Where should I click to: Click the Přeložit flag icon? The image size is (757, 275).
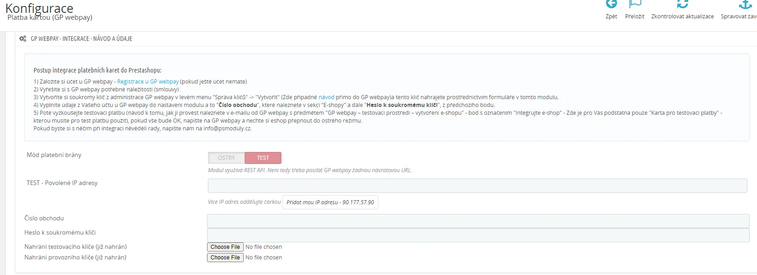(635, 4)
